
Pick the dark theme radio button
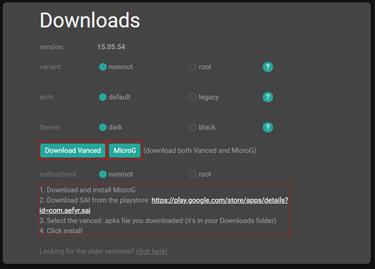pos(102,127)
